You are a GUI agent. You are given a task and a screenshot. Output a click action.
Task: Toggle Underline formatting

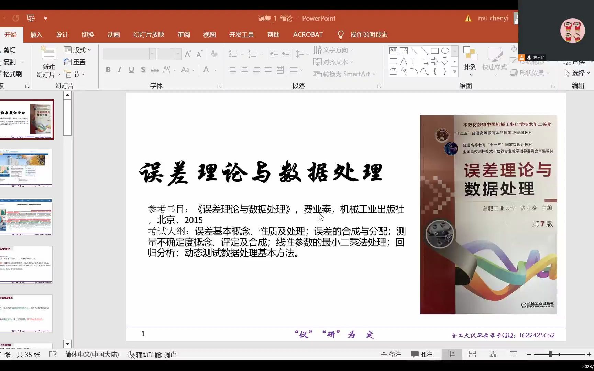click(x=131, y=70)
